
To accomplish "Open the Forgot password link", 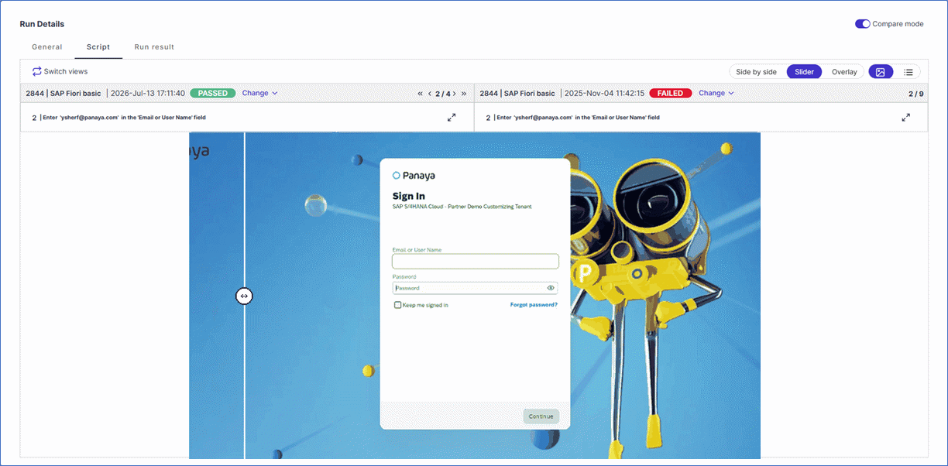I will [x=534, y=305].
